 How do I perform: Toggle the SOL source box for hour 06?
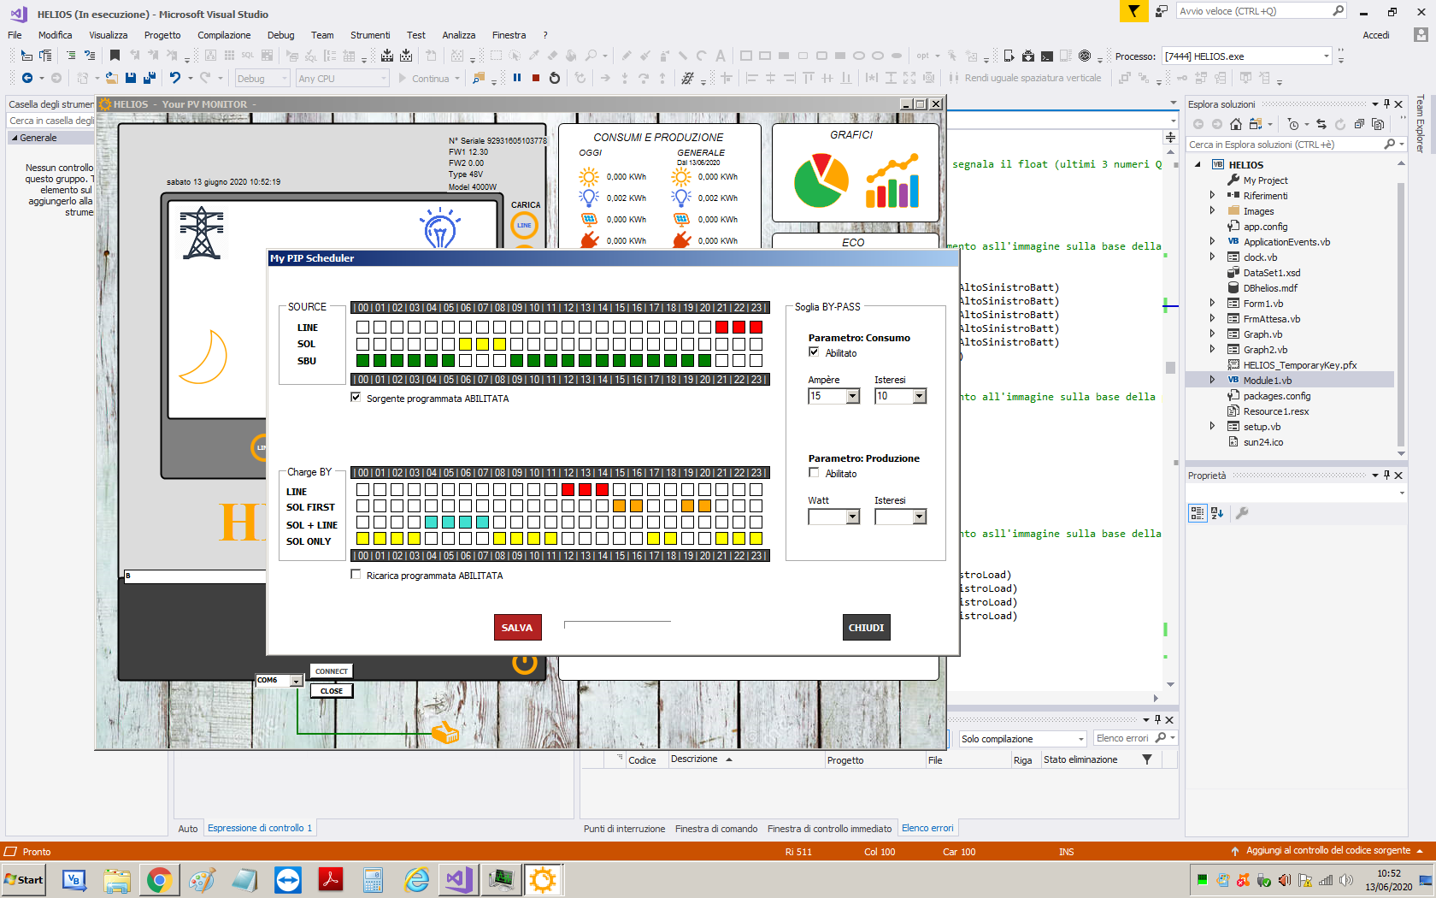point(465,344)
